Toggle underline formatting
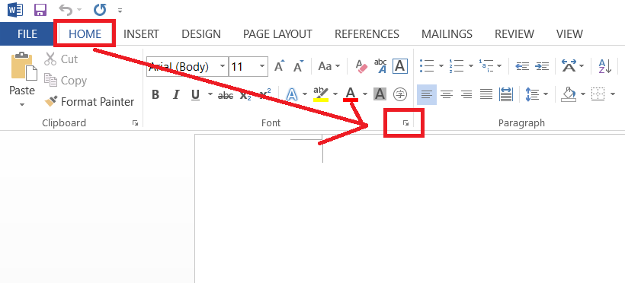The width and height of the screenshot is (625, 283). point(195,95)
